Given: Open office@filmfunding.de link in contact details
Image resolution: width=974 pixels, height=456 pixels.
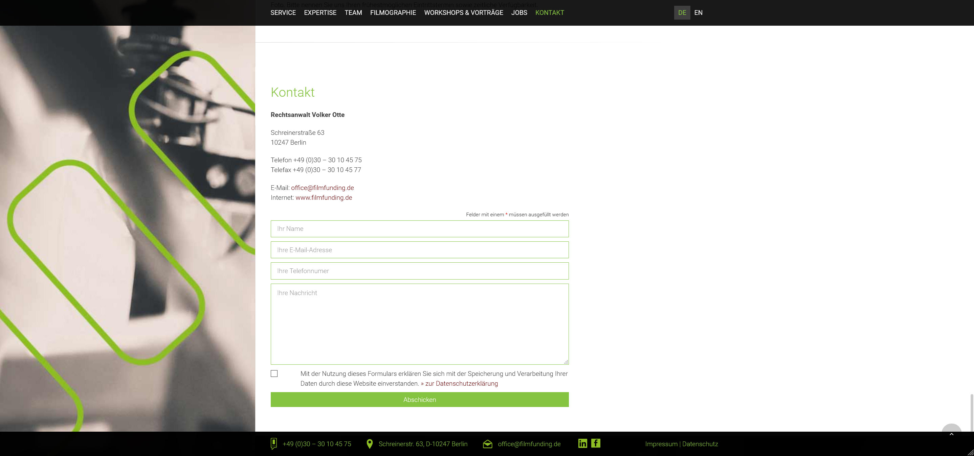Looking at the screenshot, I should (x=323, y=188).
